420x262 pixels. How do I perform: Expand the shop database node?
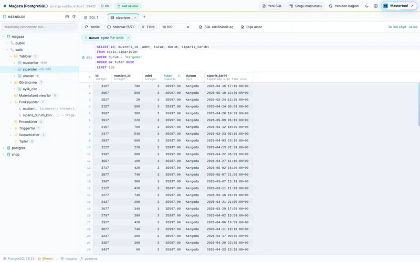pyautogui.click(x=4, y=155)
